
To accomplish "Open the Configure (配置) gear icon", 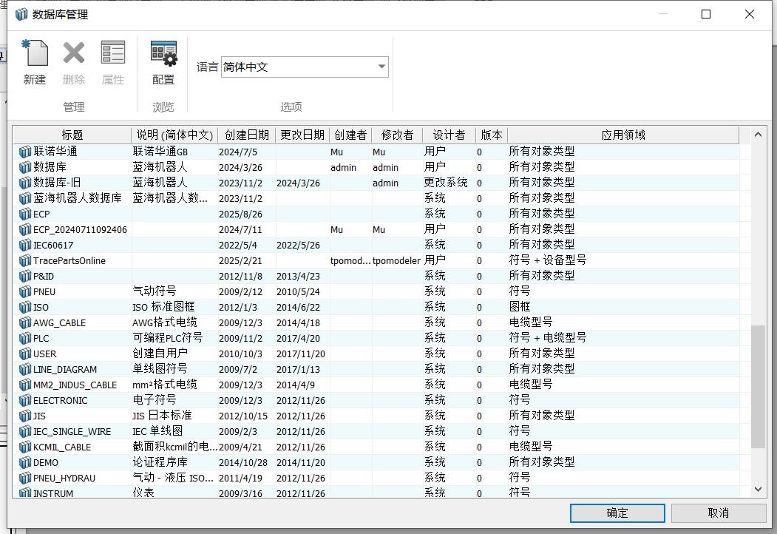I will point(163,54).
